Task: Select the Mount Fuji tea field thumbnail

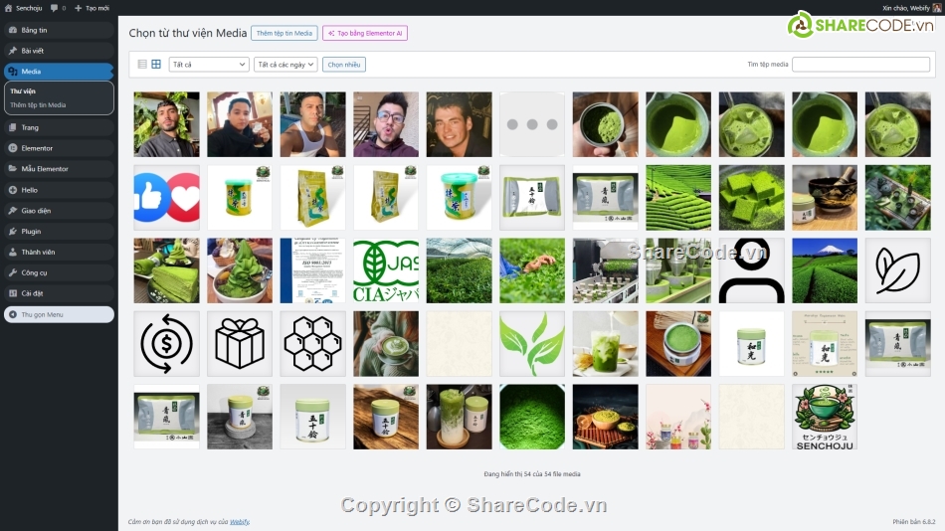Action: point(825,270)
